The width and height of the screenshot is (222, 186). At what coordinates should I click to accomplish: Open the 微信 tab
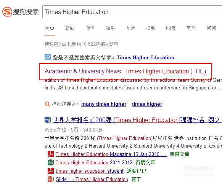tap(90, 28)
